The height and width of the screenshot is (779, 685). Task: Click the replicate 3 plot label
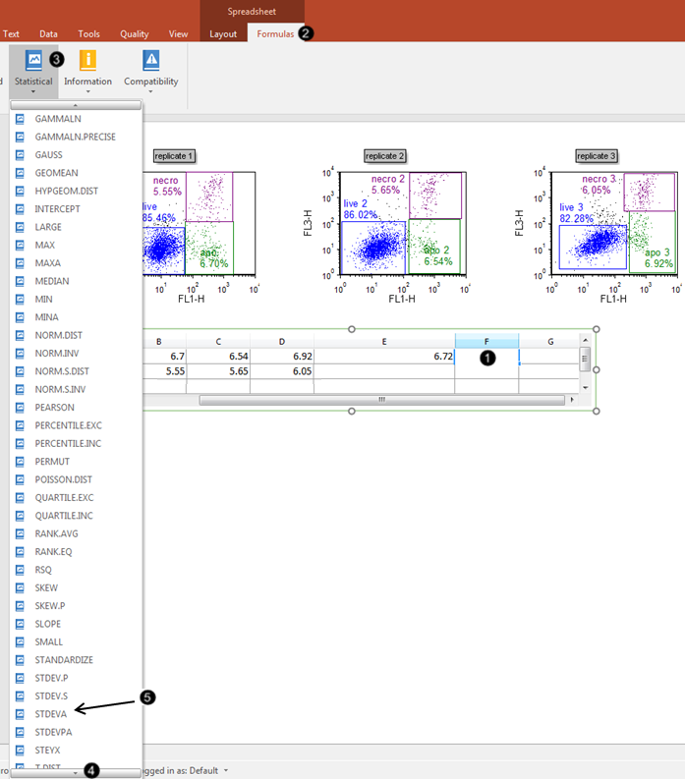click(597, 156)
